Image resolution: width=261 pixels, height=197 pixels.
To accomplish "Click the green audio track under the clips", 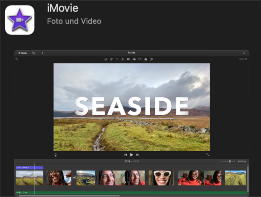I will (131, 192).
